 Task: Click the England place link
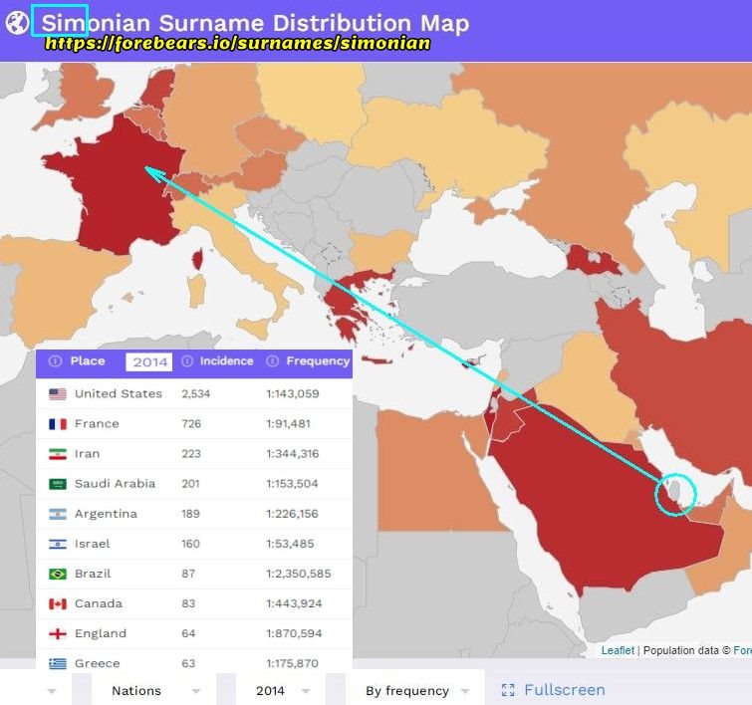101,633
